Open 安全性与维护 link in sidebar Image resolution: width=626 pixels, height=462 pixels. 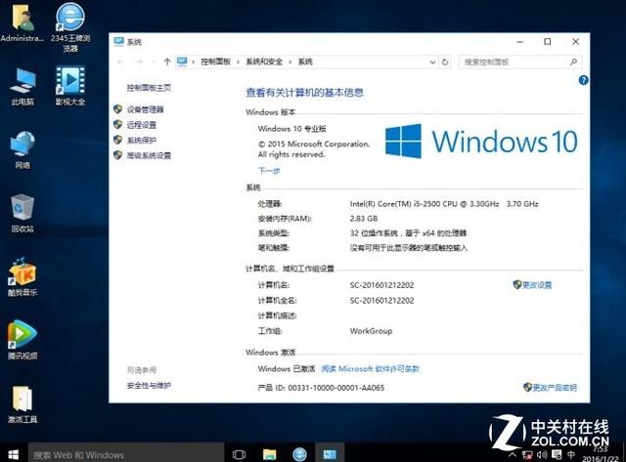click(149, 386)
